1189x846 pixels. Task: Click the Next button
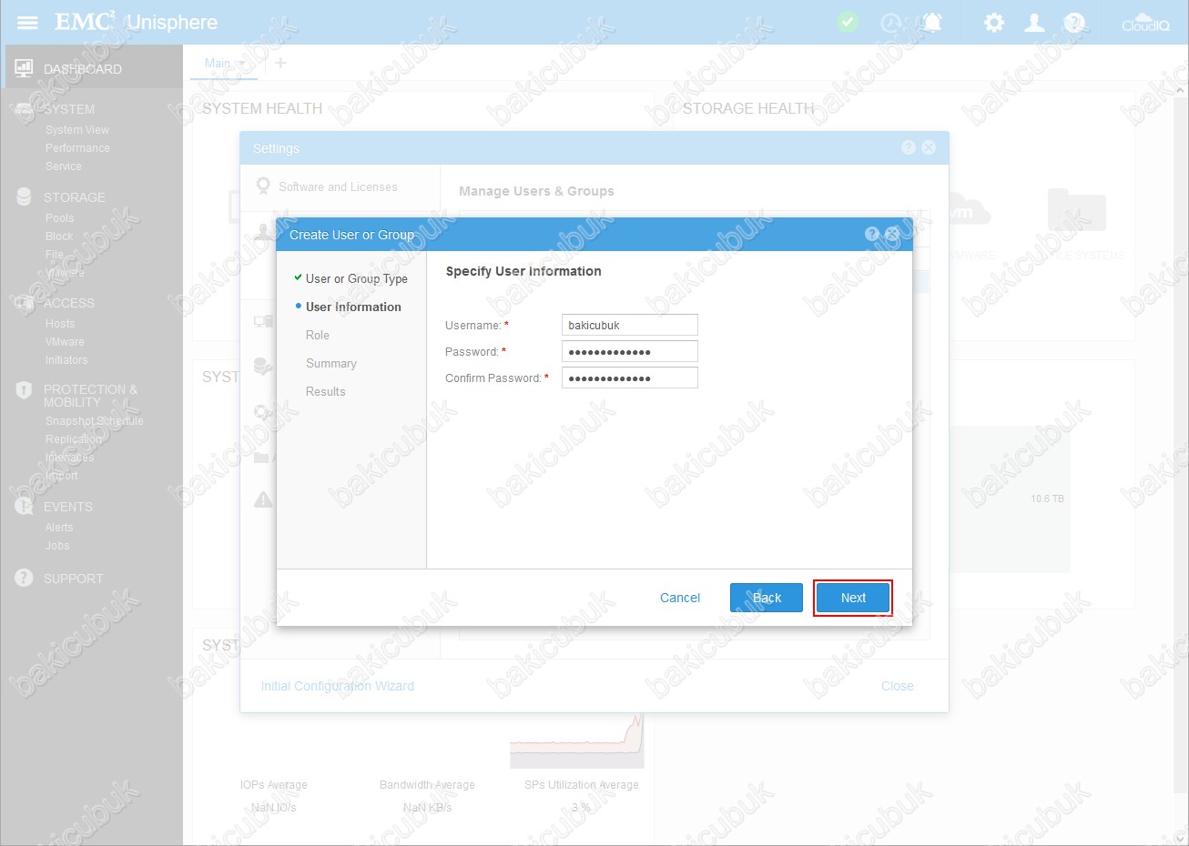853,598
